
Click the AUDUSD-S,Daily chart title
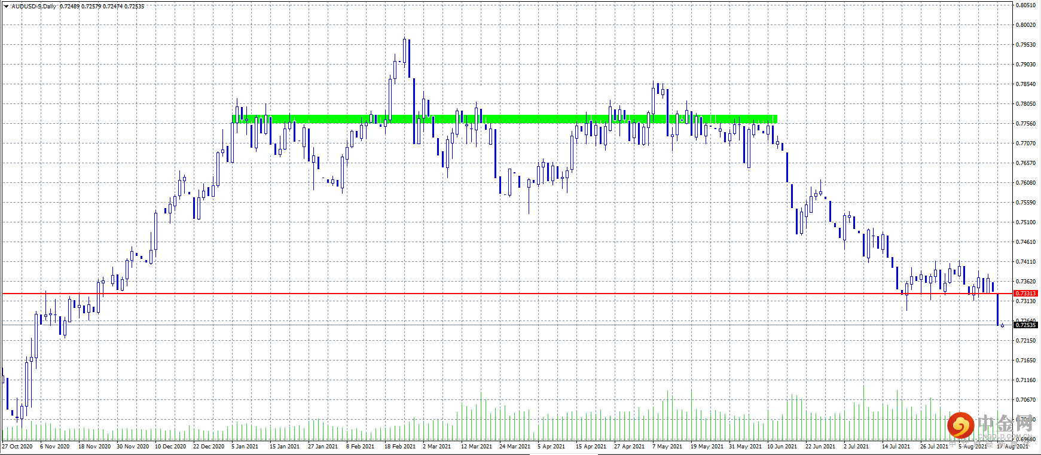34,6
